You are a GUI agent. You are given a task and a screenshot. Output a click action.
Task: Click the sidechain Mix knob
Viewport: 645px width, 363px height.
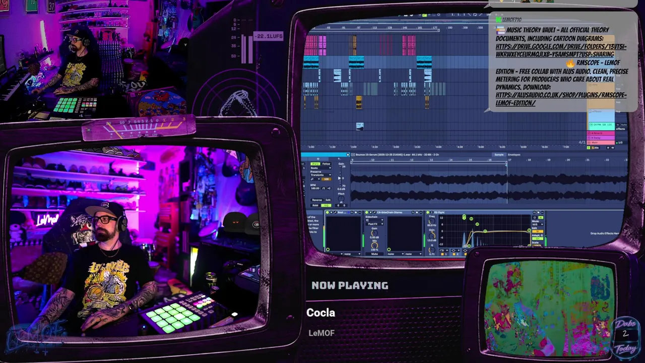click(374, 246)
